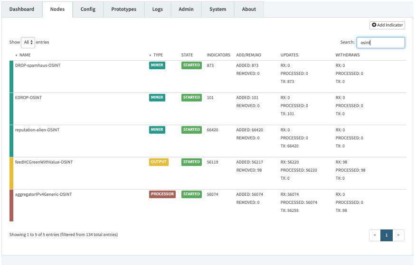Sort the table by TYPE column
Image resolution: width=416 pixels, height=265 pixels.
point(157,55)
